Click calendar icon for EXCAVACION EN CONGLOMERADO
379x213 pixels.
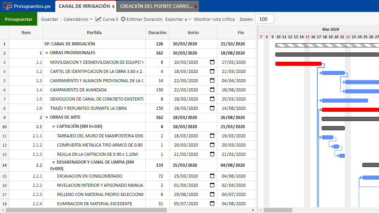[x=212, y=176]
